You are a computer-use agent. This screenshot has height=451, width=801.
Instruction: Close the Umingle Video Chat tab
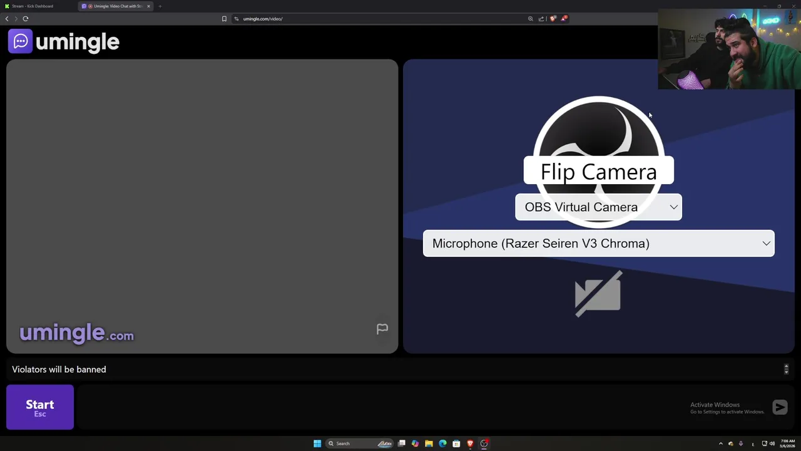(x=148, y=6)
